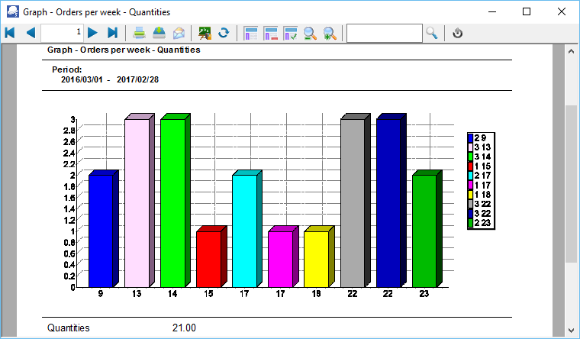Go to the previous page
Viewport: 580px width, 339px height.
31,33
